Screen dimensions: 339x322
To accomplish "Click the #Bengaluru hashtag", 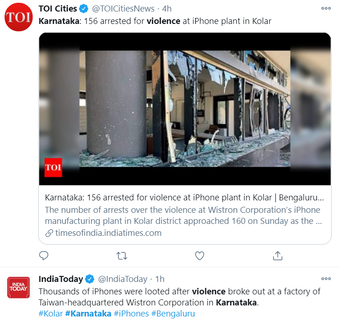I will [173, 313].
